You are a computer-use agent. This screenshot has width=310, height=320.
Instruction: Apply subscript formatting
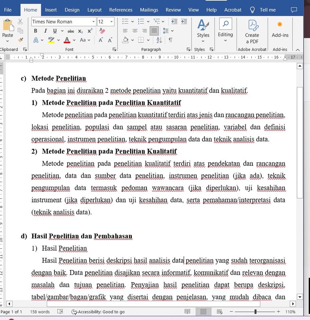click(x=80, y=31)
